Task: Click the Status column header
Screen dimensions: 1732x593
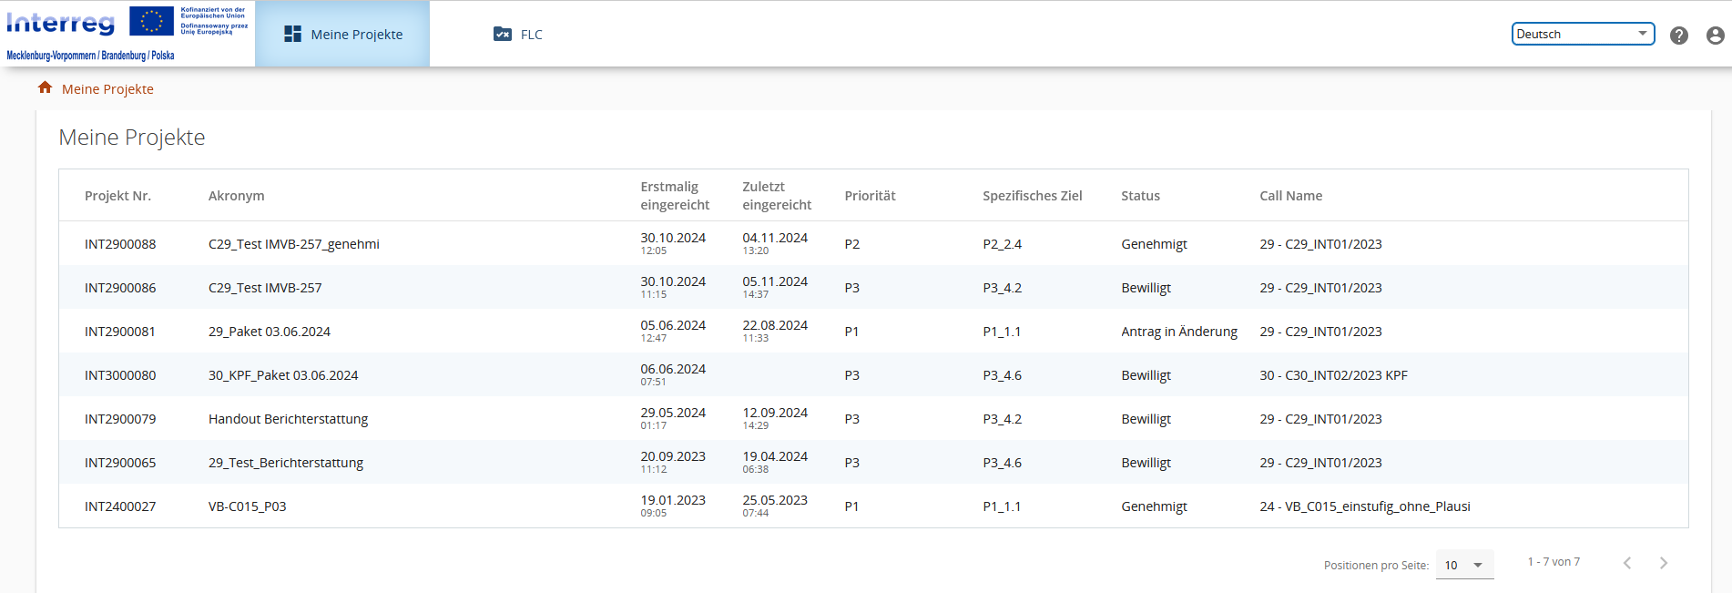Action: [x=1140, y=196]
